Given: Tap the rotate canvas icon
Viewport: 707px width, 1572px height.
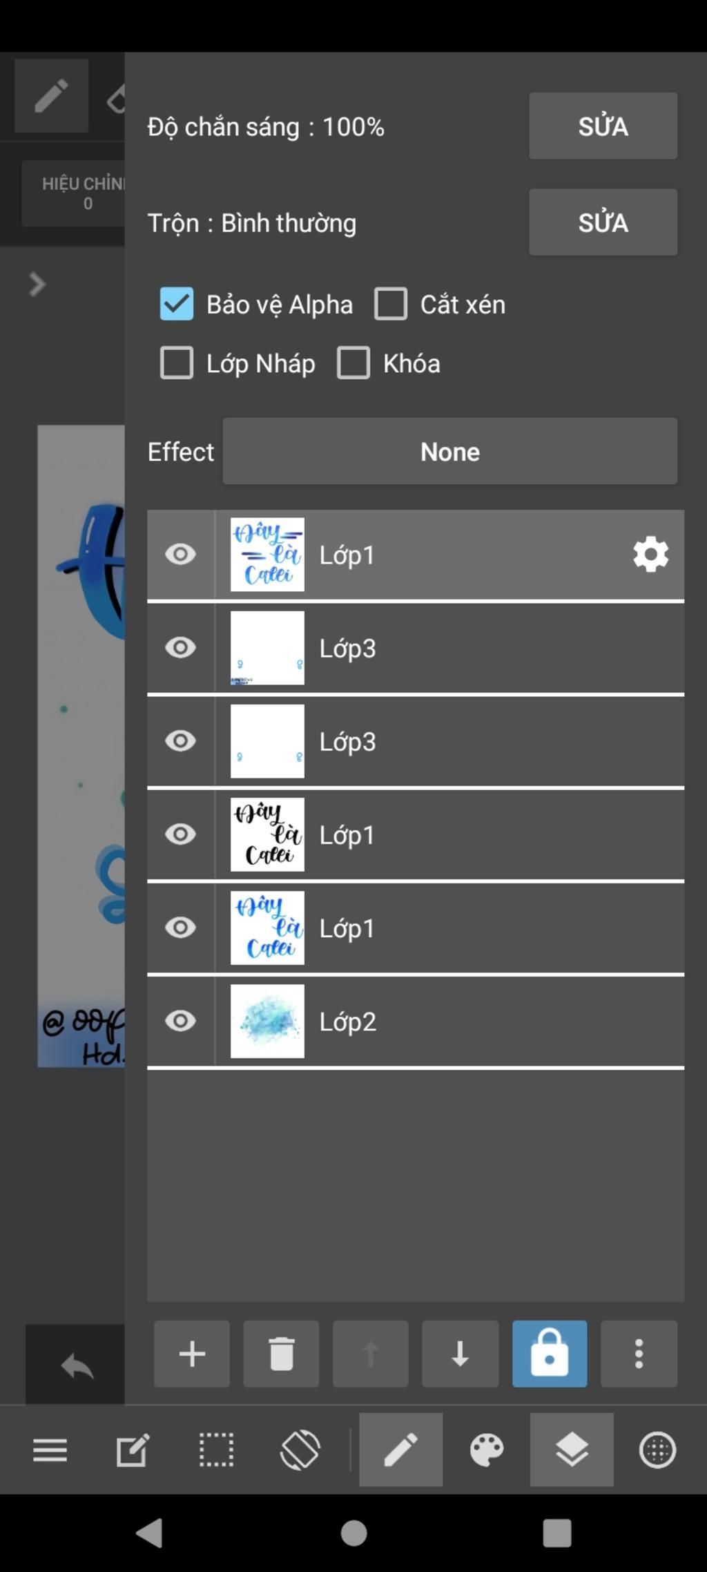Looking at the screenshot, I should [x=300, y=1449].
